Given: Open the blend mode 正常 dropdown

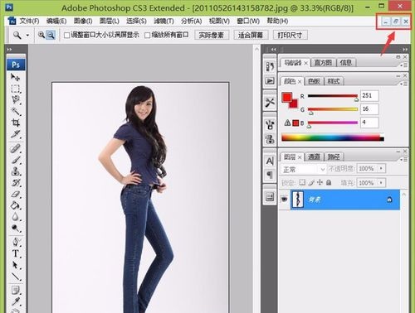Looking at the screenshot, I should [304, 169].
